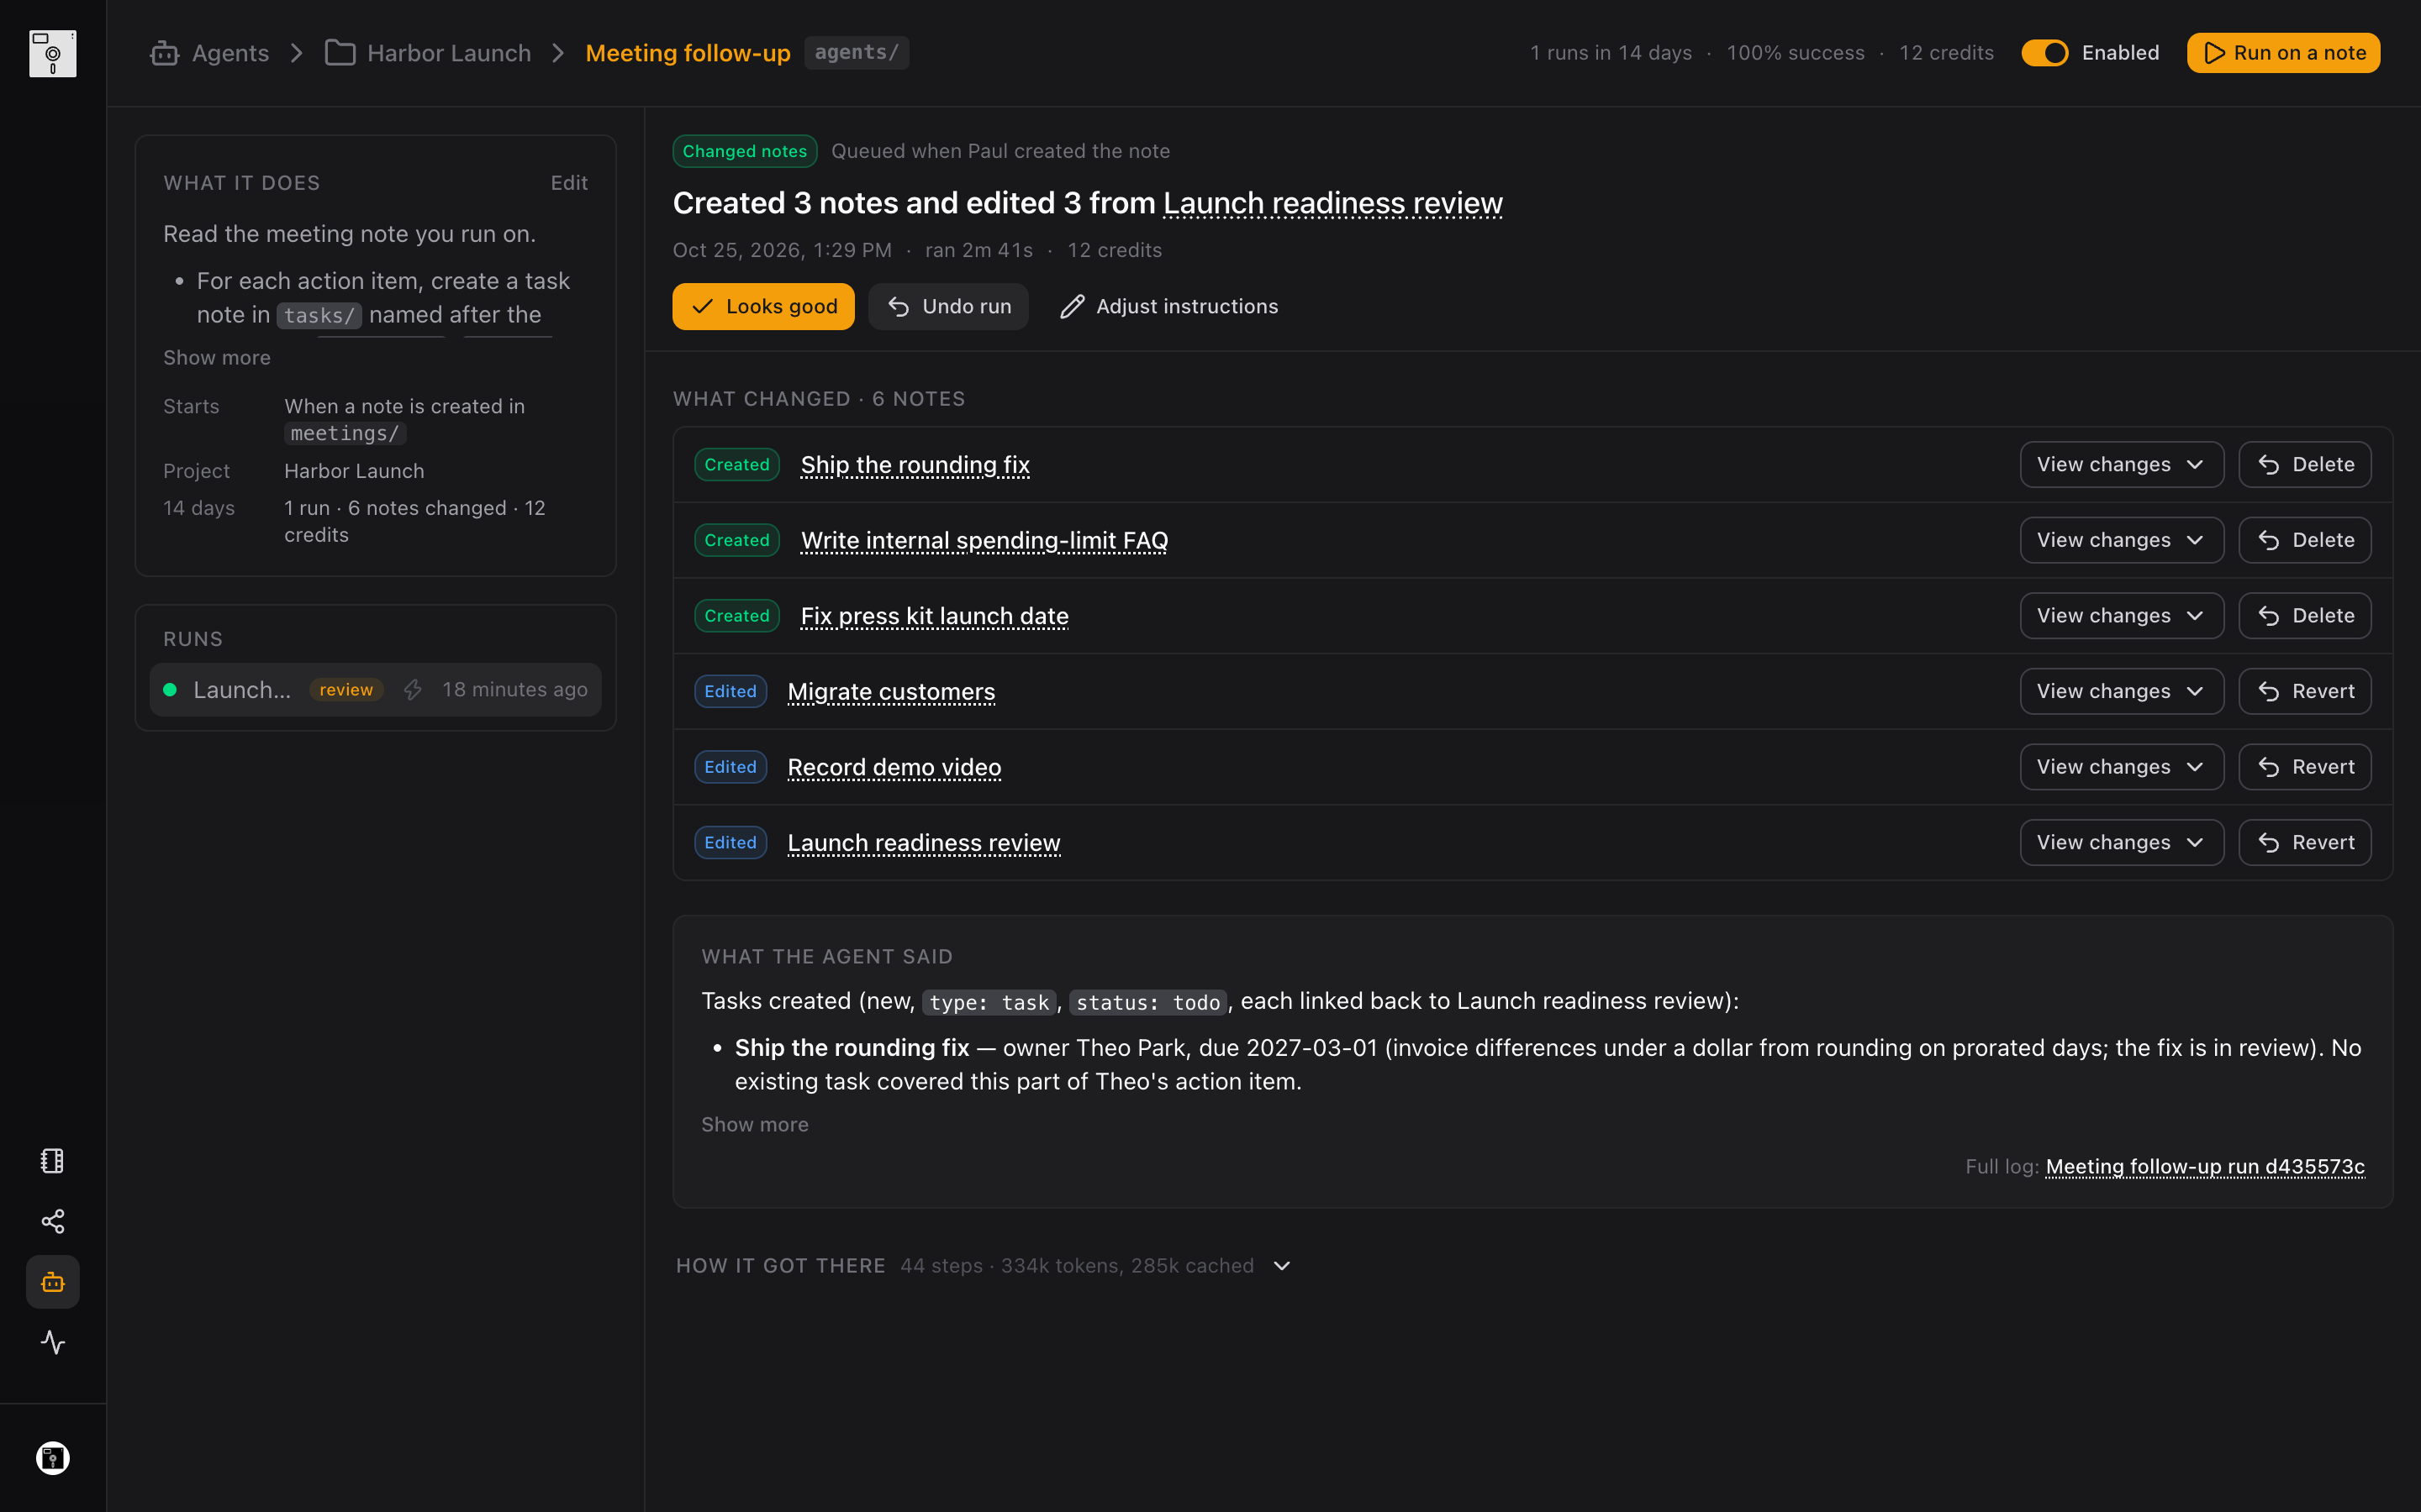
Task: Open the Write internal spending-limit FAQ link
Action: point(984,540)
